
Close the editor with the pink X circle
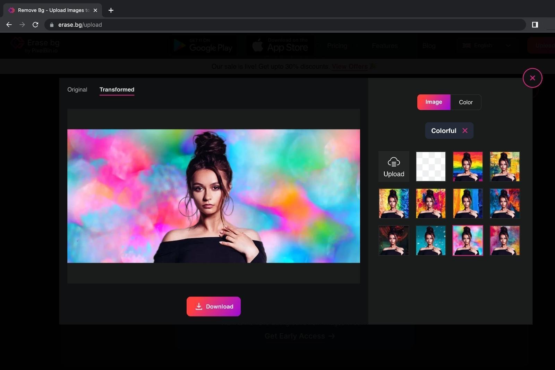(x=532, y=78)
